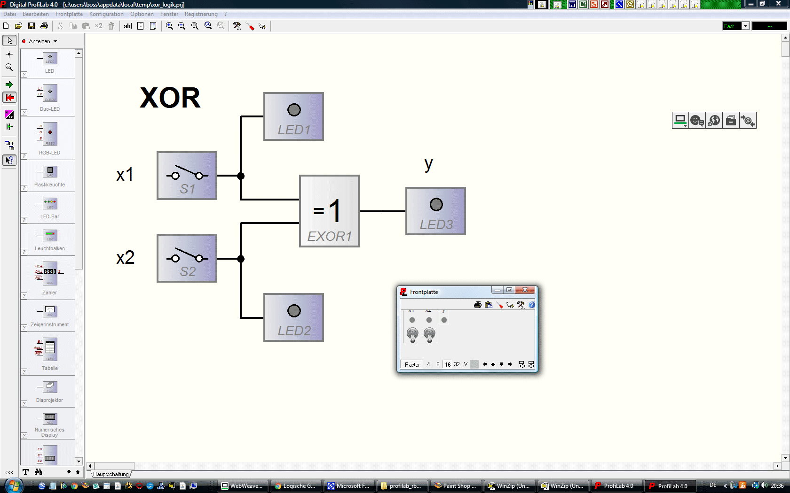Select the arrow pointer tool in the sidebar
This screenshot has width=790, height=493.
tap(9, 41)
